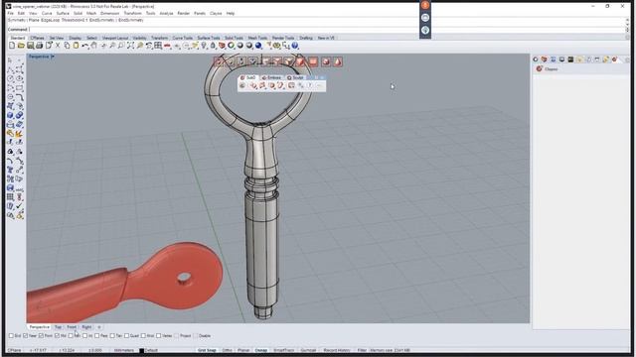Switch to the Mesh Tools toolbar tab
Screen dimensions: 636x357
point(257,38)
